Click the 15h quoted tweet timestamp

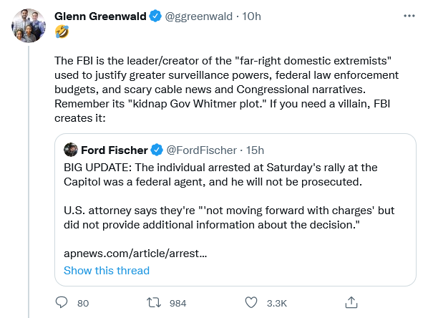256,150
